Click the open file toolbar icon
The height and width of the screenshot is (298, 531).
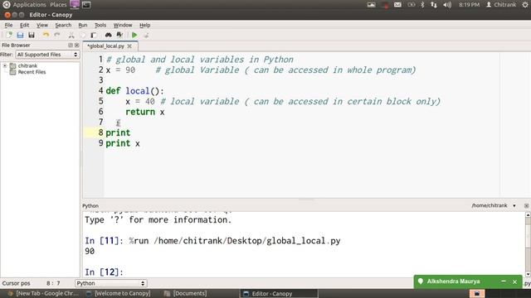click(20, 35)
